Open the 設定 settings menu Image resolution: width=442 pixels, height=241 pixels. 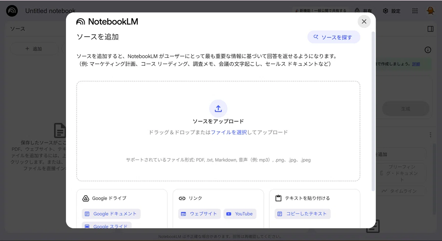392,11
